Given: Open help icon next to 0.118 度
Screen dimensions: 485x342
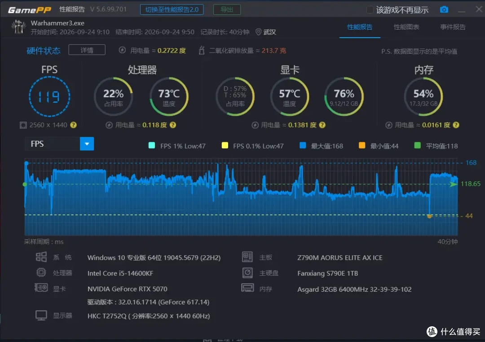Looking at the screenshot, I should point(173,125).
